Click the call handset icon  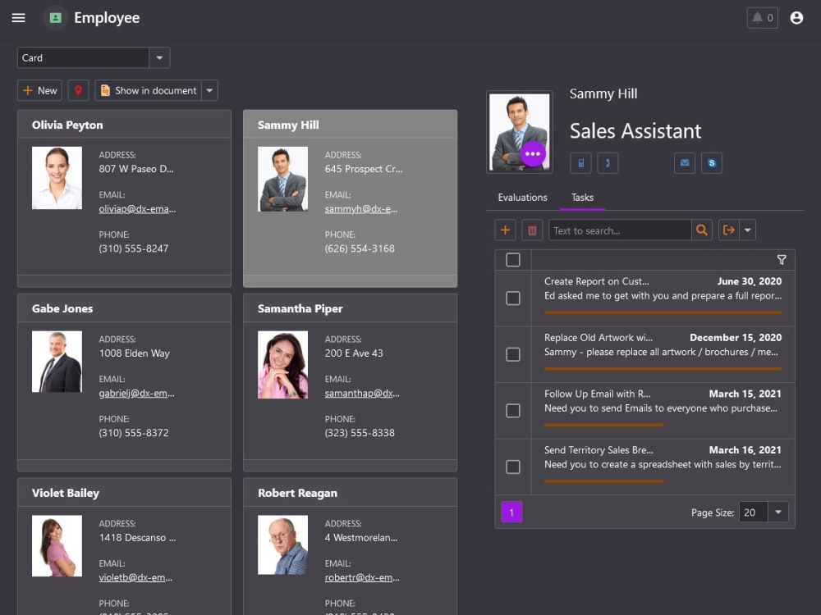coord(608,163)
